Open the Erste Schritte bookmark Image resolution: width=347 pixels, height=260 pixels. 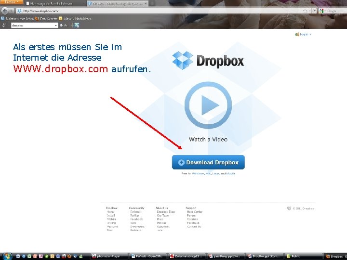tap(46, 19)
